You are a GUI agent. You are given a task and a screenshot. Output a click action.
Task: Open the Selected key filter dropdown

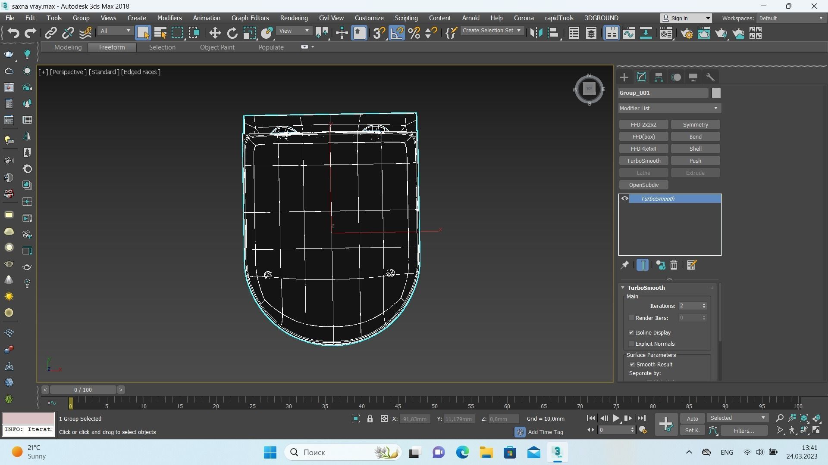[x=737, y=418]
